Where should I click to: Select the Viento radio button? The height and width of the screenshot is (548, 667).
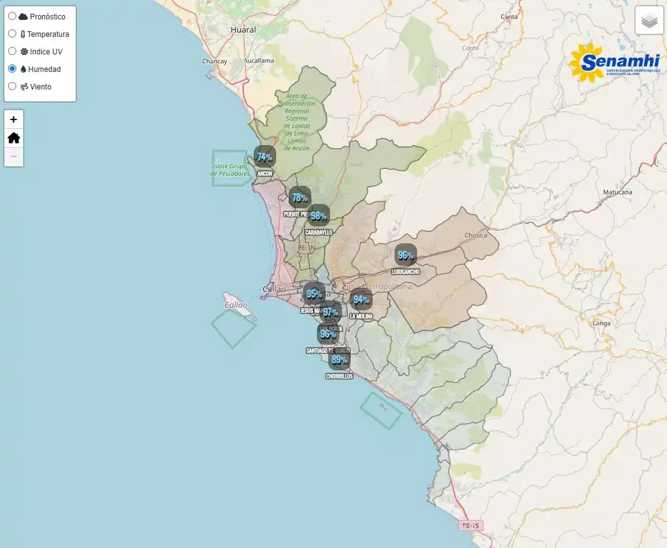pos(13,86)
